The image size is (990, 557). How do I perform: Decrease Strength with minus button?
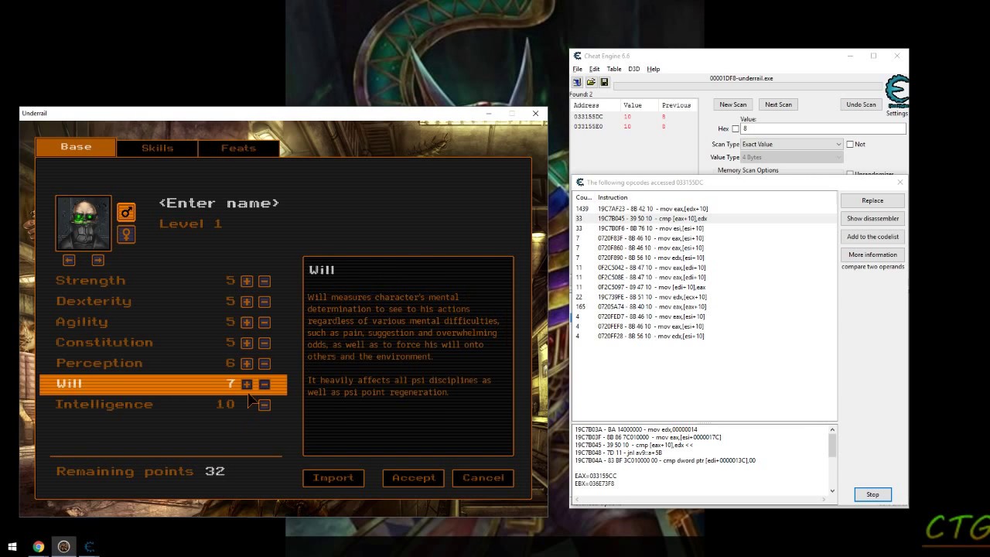(x=265, y=282)
